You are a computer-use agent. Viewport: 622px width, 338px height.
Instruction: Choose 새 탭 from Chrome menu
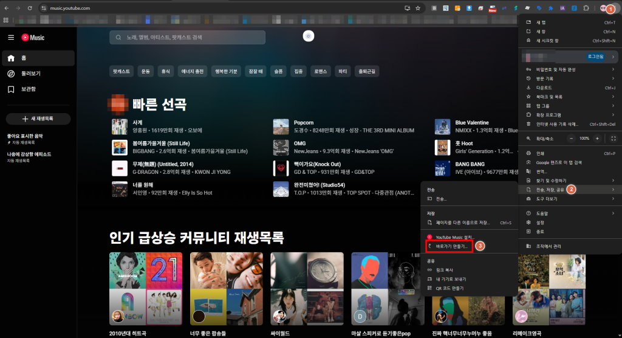570,22
